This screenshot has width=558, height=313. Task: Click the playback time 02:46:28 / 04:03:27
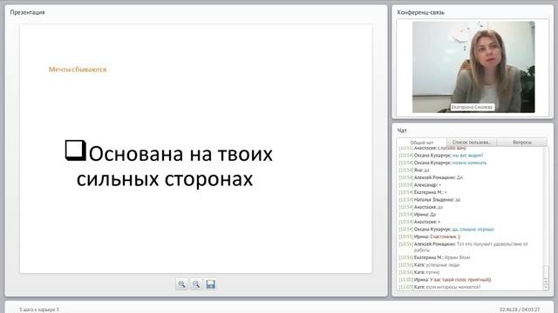pyautogui.click(x=520, y=310)
